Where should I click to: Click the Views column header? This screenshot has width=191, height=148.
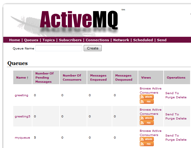(146, 78)
